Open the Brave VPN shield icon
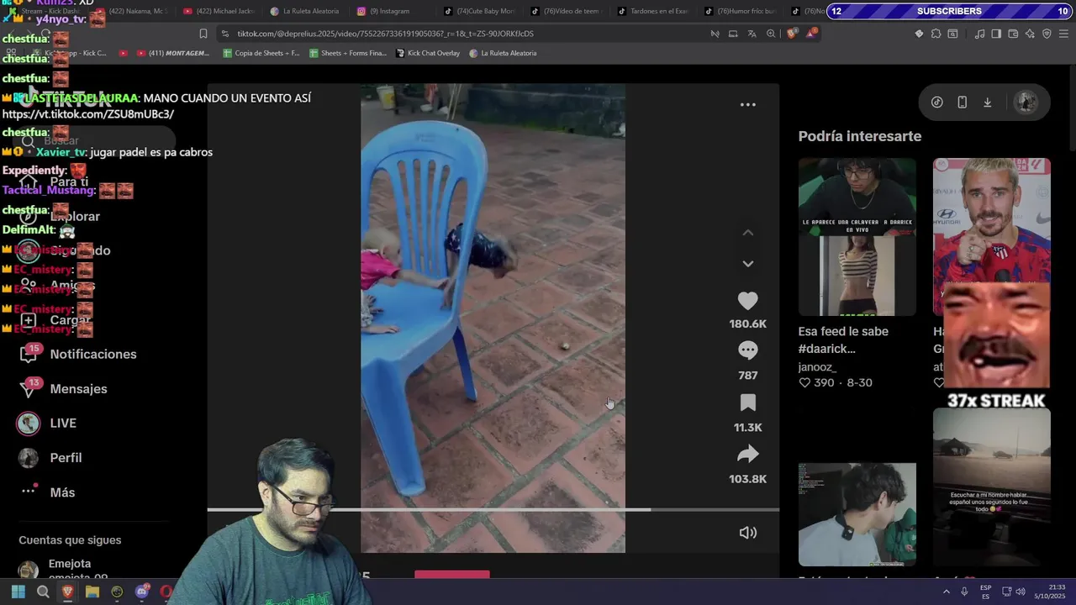1076x605 pixels. tap(1047, 34)
